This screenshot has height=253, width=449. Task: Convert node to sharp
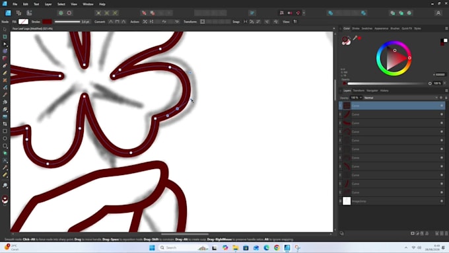[x=111, y=22]
